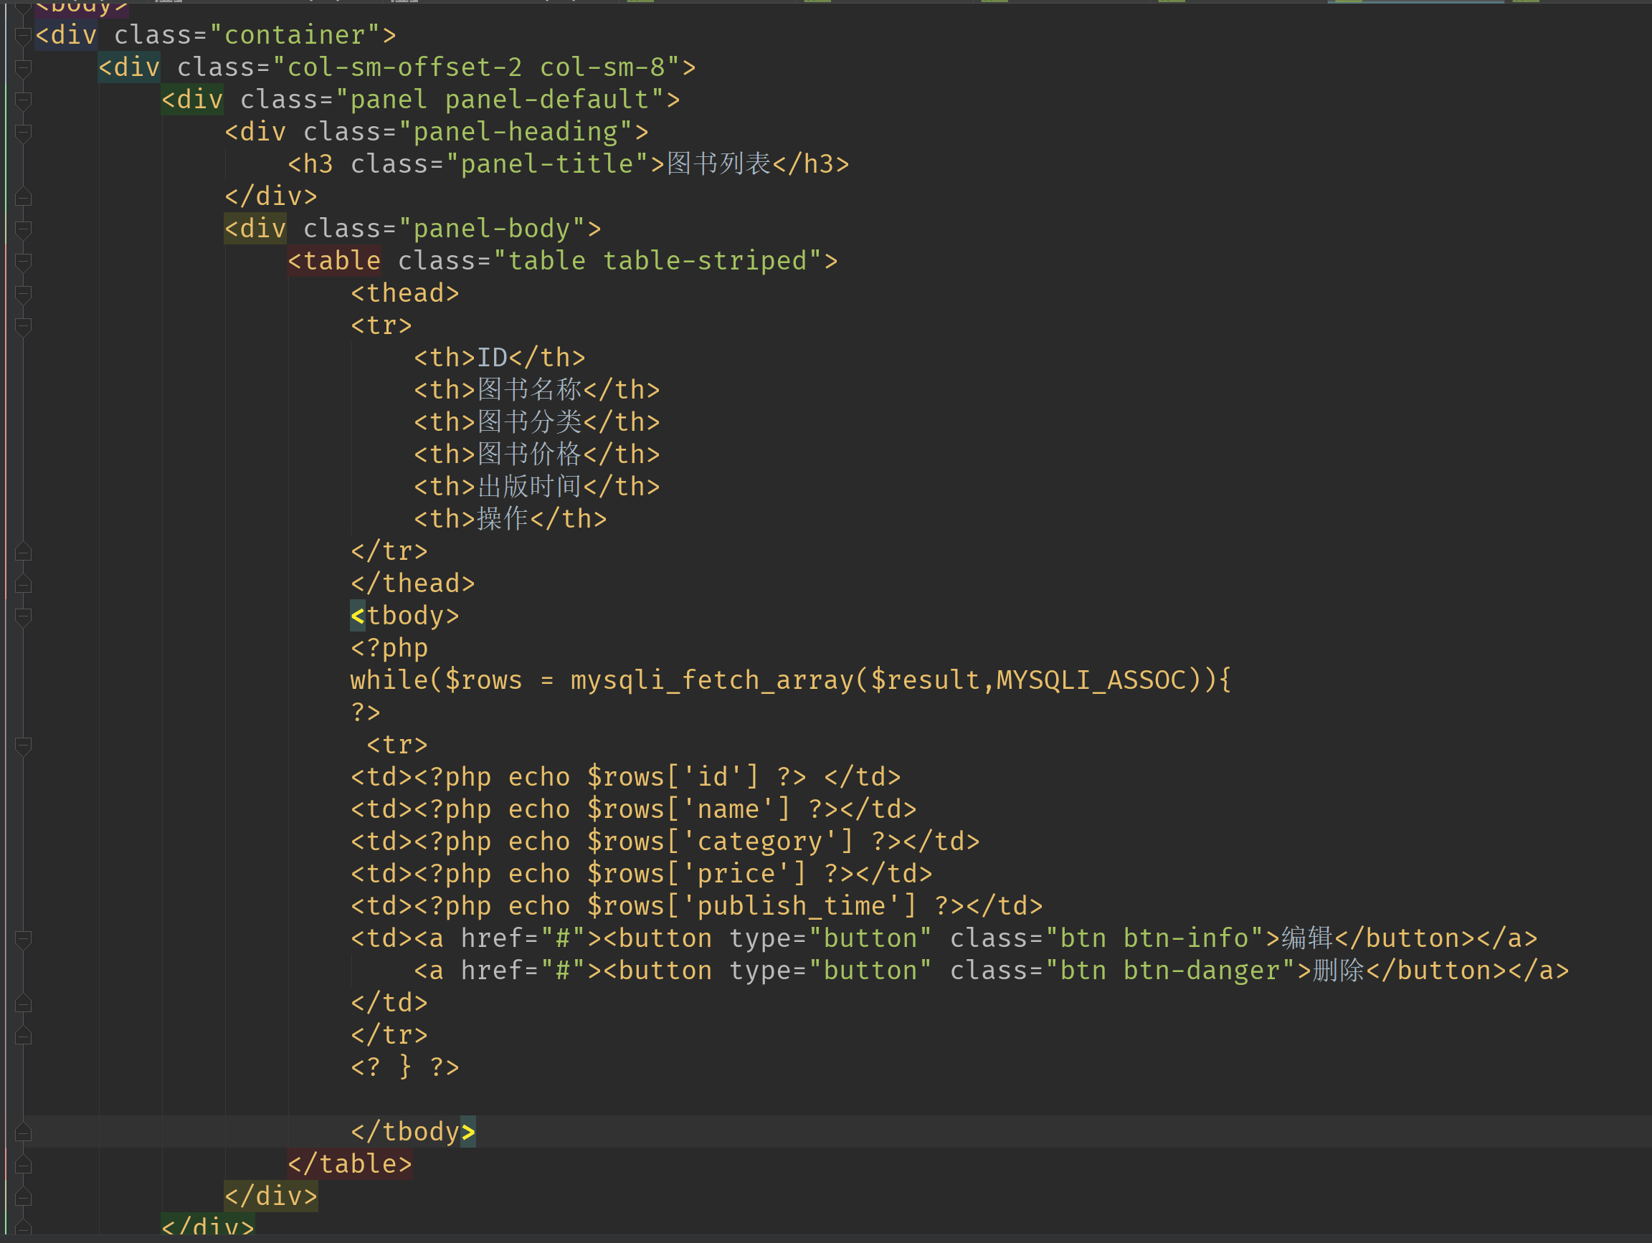Click the "col-sm-offset-2 col-sm-8" class value

click(477, 67)
